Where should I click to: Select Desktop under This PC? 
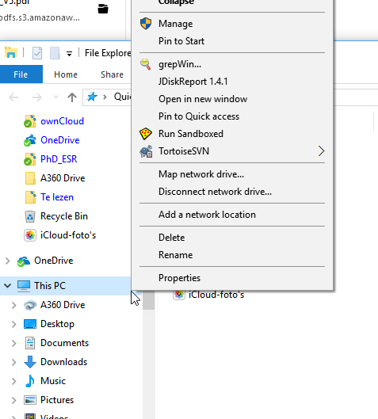coord(57,324)
